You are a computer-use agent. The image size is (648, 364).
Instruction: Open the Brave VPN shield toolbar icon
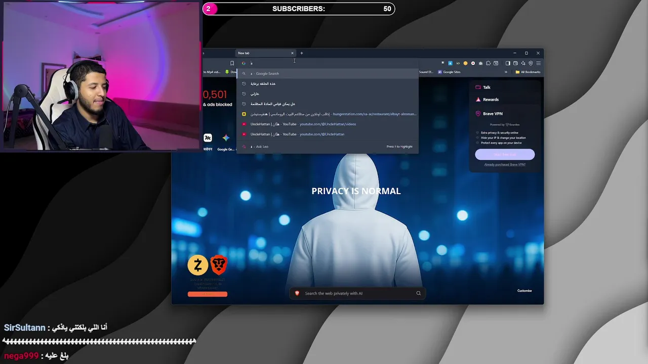[531, 63]
